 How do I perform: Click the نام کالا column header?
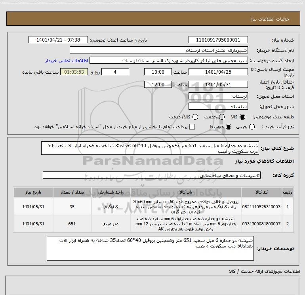[186, 192]
